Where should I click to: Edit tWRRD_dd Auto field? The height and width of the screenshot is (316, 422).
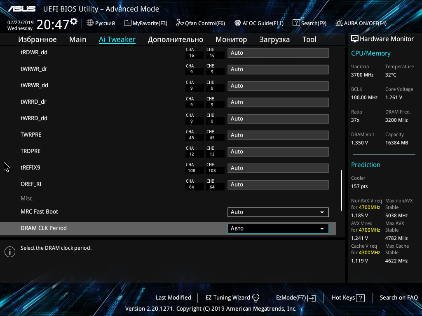click(278, 119)
